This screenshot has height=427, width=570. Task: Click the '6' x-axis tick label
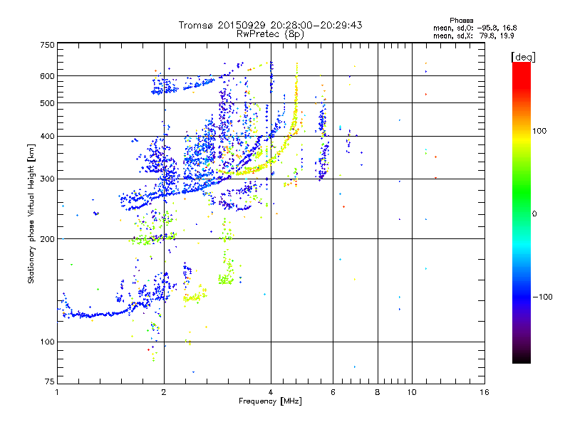[333, 392]
